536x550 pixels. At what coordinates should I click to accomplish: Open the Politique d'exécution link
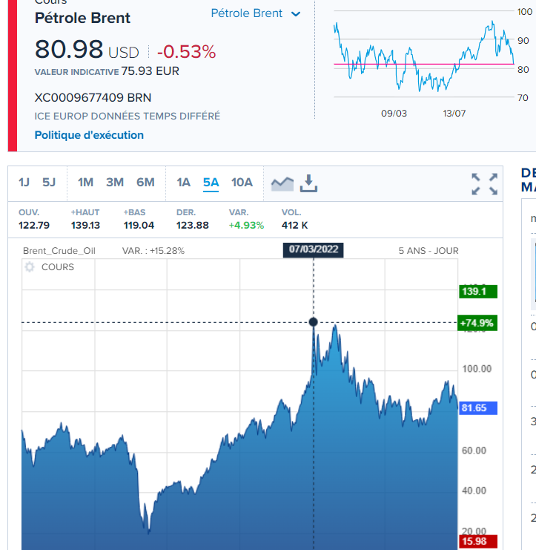point(89,135)
